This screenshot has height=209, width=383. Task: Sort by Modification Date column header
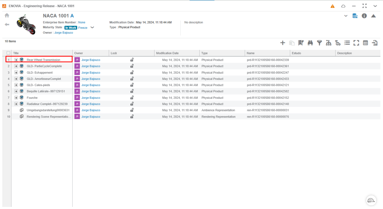(167, 53)
